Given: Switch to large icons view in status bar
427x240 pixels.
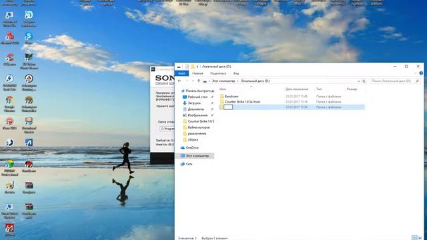Looking at the screenshot, I should (420, 238).
